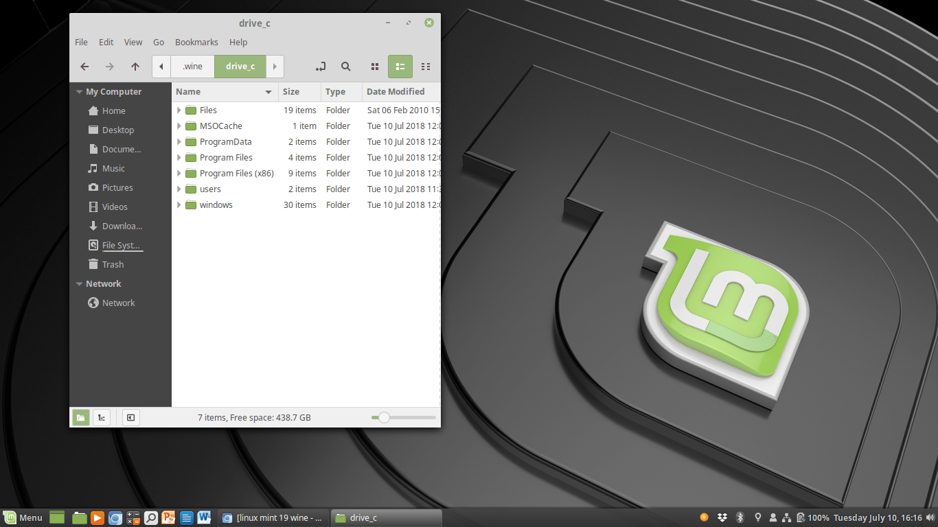
Task: Sort by the Size column header
Action: tap(299, 91)
